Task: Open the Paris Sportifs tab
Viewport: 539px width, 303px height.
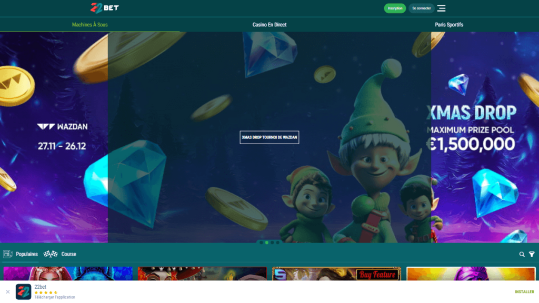Action: point(449,24)
